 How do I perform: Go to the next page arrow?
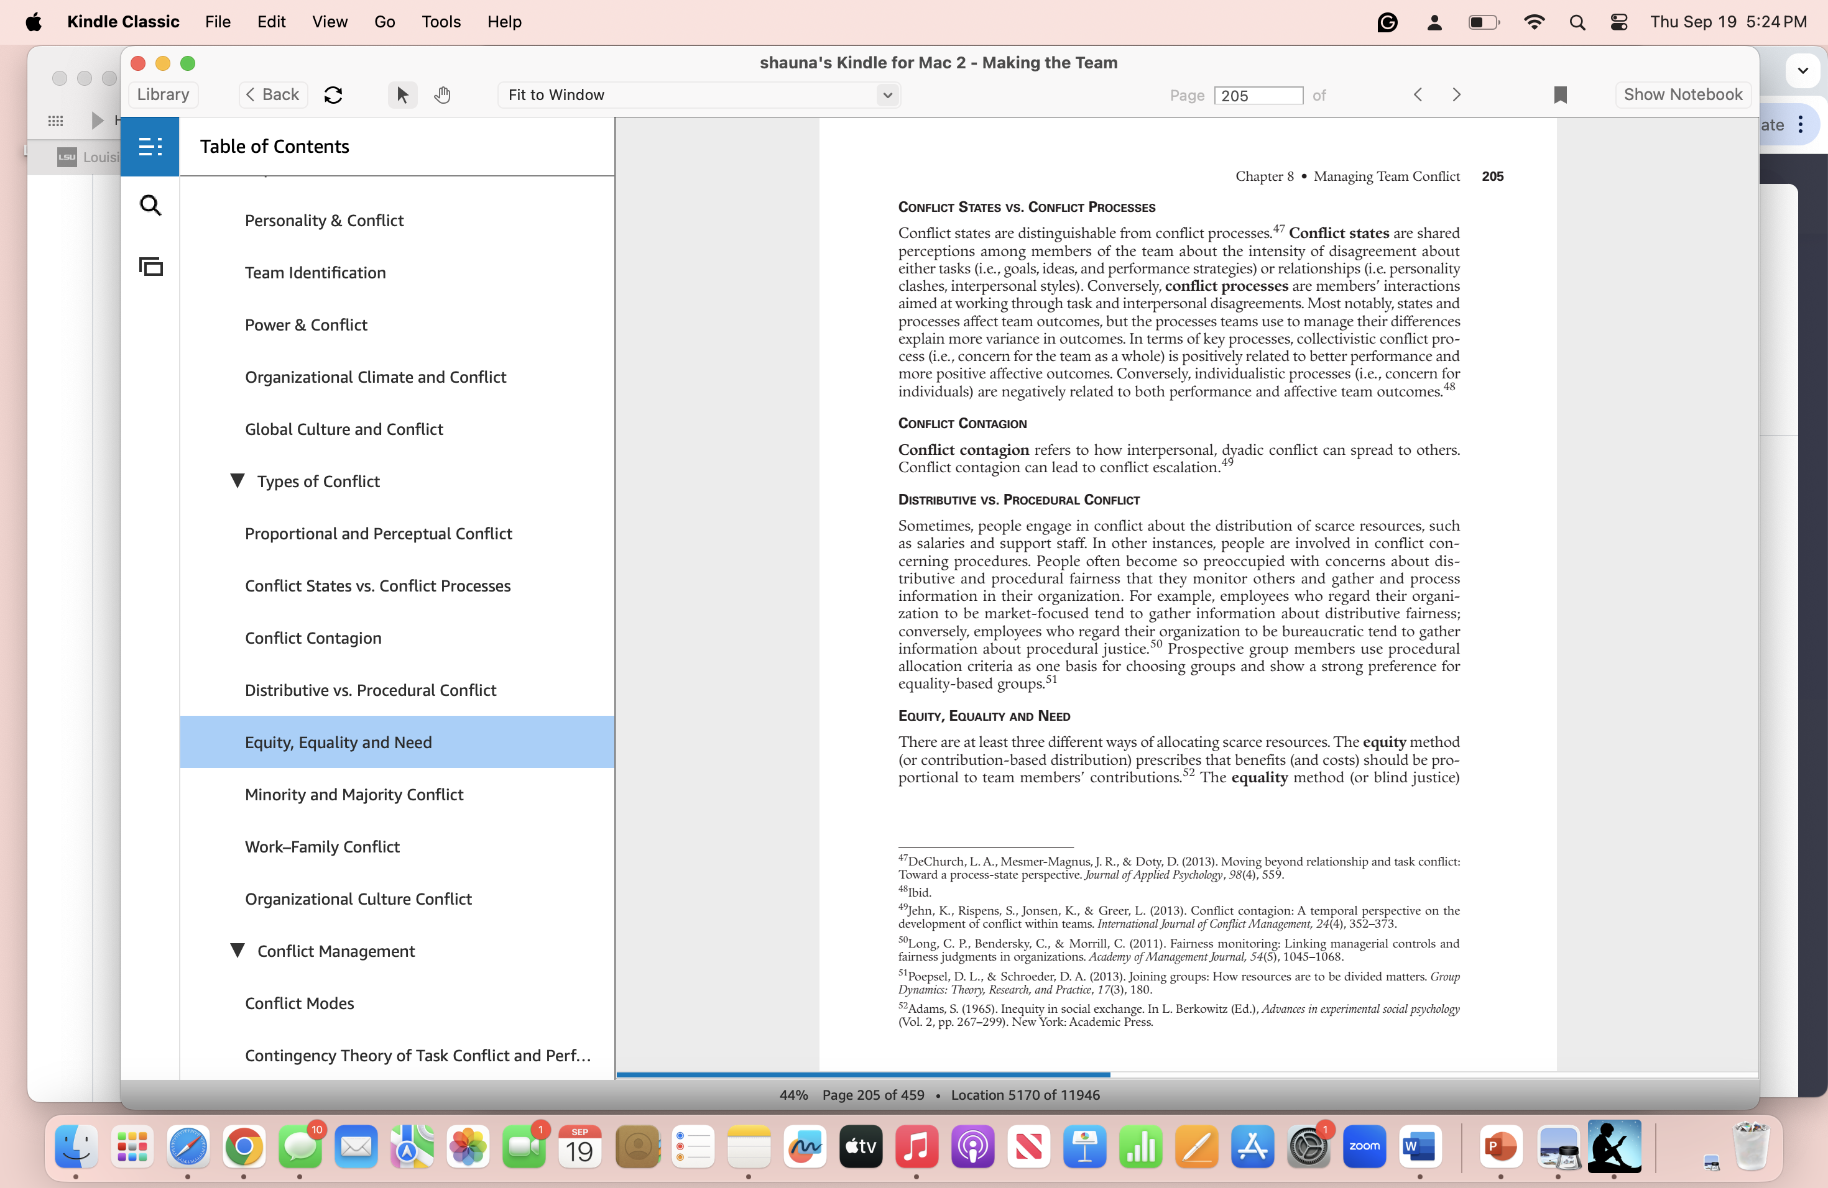pos(1456,94)
